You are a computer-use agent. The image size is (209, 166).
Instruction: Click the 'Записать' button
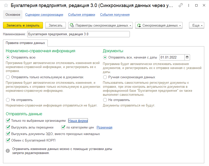[x=55, y=25]
